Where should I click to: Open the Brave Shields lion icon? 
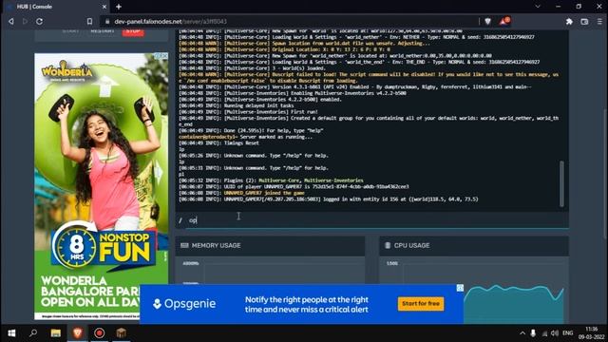pos(487,21)
